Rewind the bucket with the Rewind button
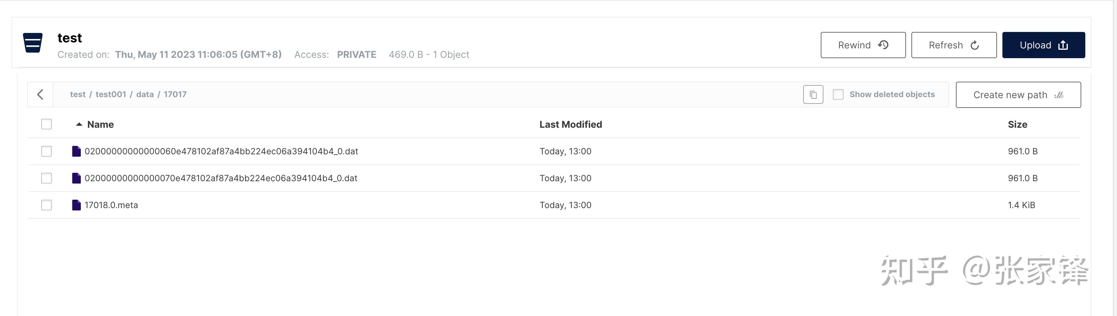 (x=863, y=45)
